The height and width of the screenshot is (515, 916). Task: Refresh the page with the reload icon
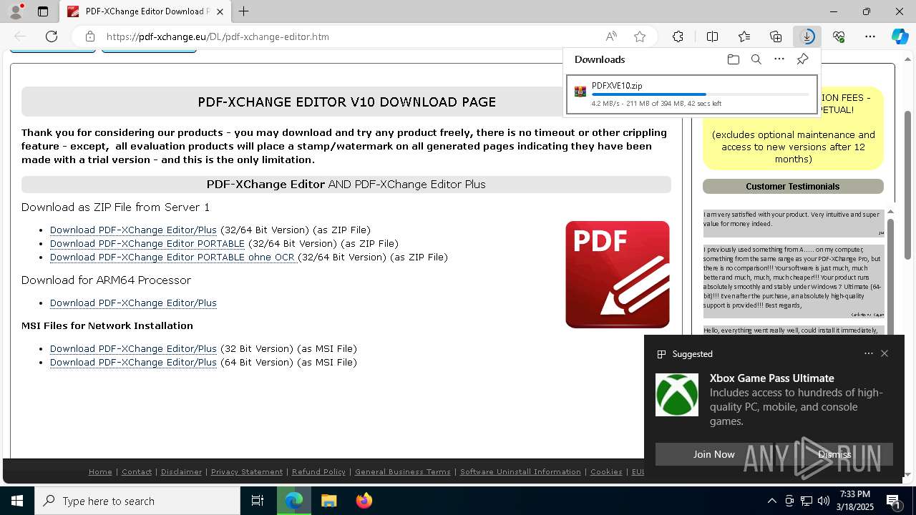[x=52, y=36]
